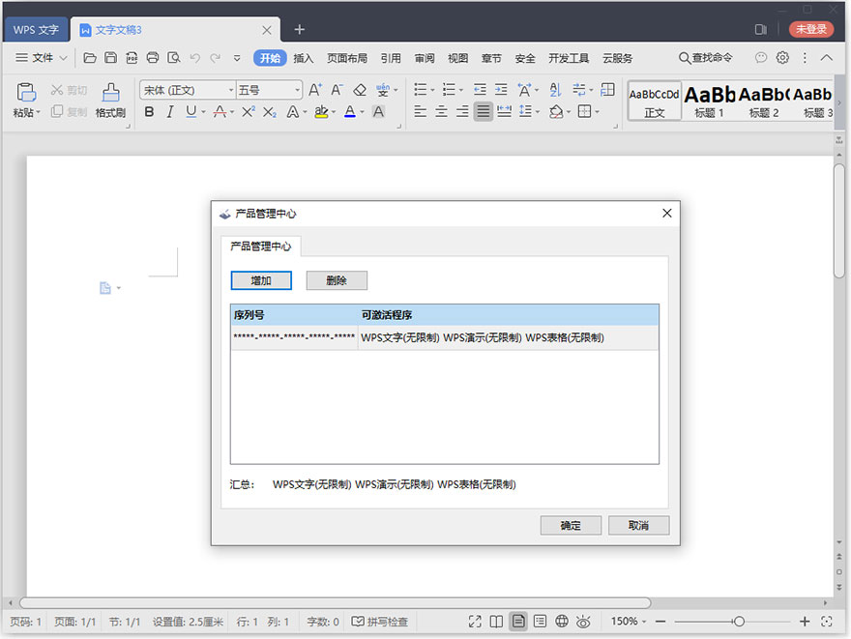The width and height of the screenshot is (851, 639).
Task: Switch to the 插入 ribbon tab
Action: coord(303,57)
